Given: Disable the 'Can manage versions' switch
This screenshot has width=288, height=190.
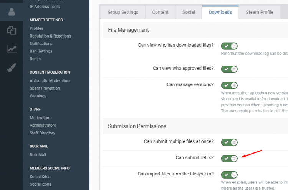Looking at the screenshot, I should point(229,85).
